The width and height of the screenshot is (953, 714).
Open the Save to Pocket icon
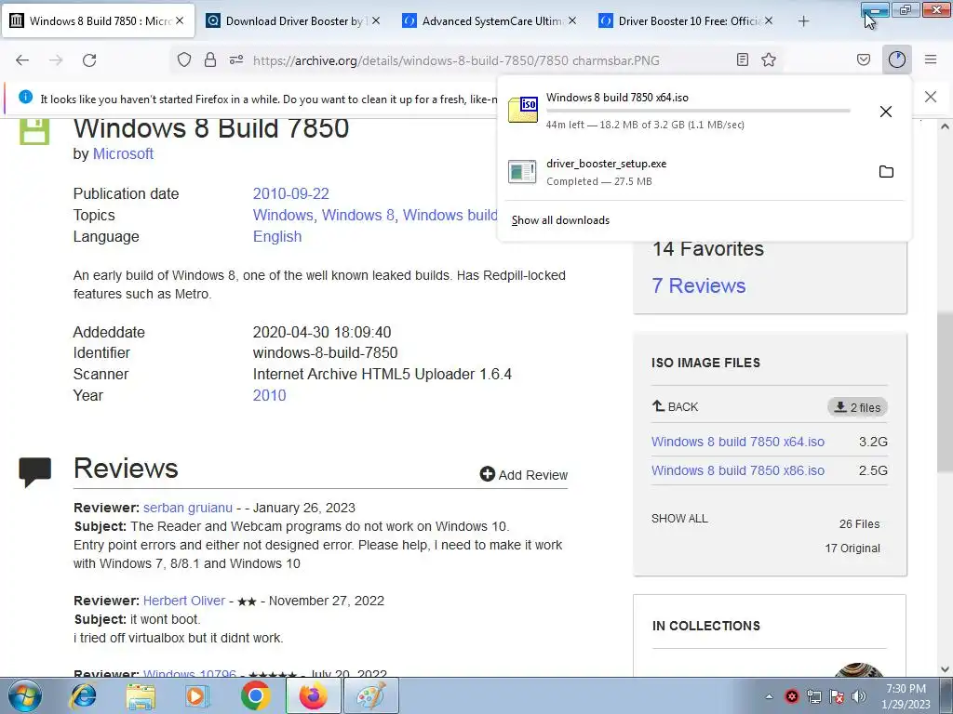tap(864, 59)
